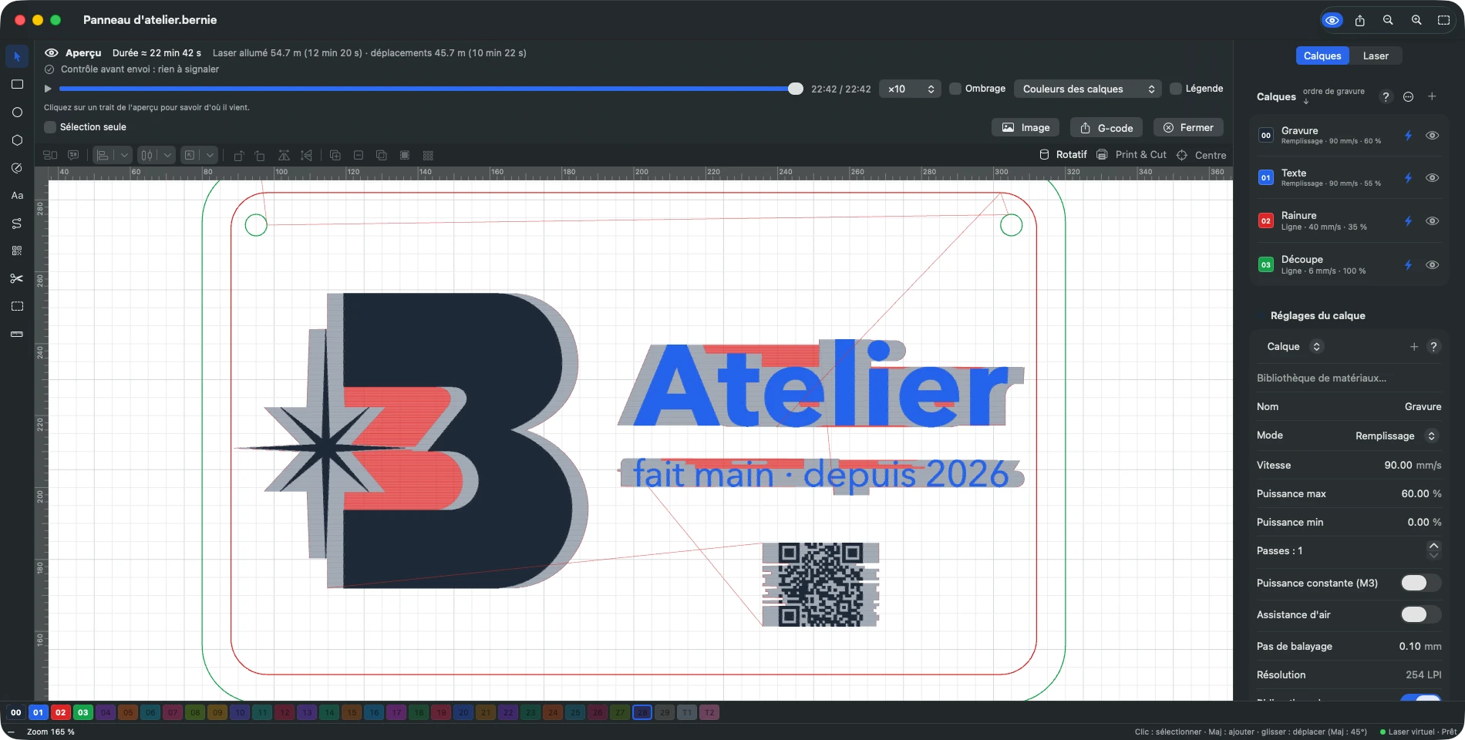Check the Sélection seule checkbox
The height and width of the screenshot is (740, 1465).
pos(50,127)
